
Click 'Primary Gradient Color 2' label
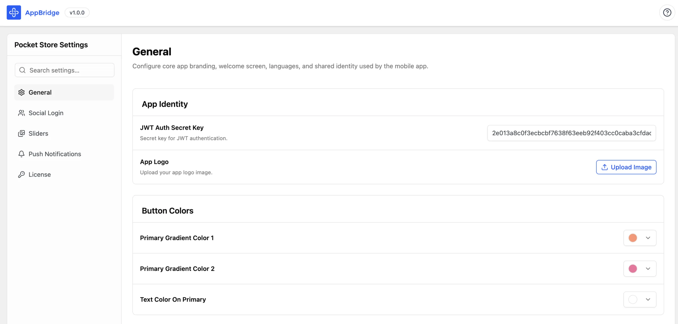tap(177, 269)
